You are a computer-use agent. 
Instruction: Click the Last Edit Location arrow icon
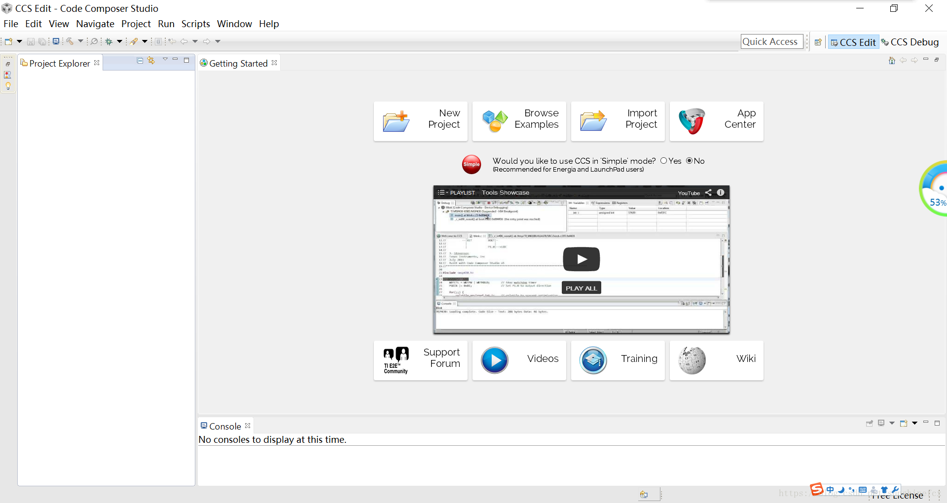coord(172,41)
